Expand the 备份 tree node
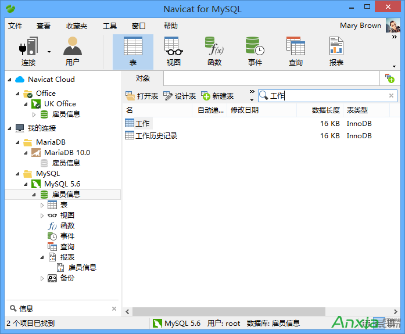The image size is (405, 334). click(x=42, y=278)
